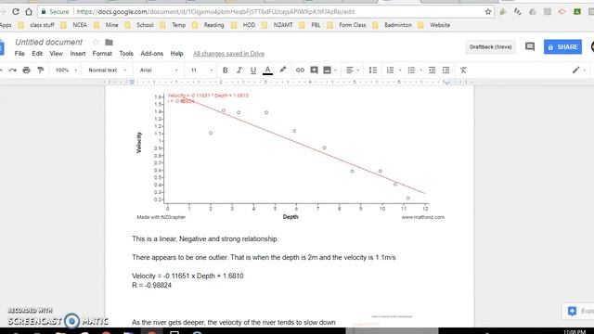Open the Reading bookmark folder
Screen dimensions: 594x334
(208, 25)
